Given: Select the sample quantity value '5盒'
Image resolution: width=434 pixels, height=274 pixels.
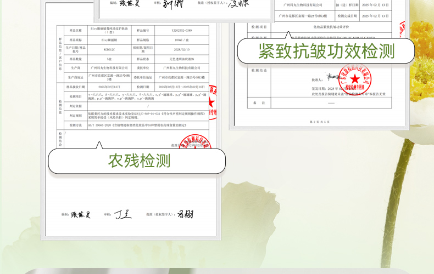Looking at the screenshot, I should [109, 59].
